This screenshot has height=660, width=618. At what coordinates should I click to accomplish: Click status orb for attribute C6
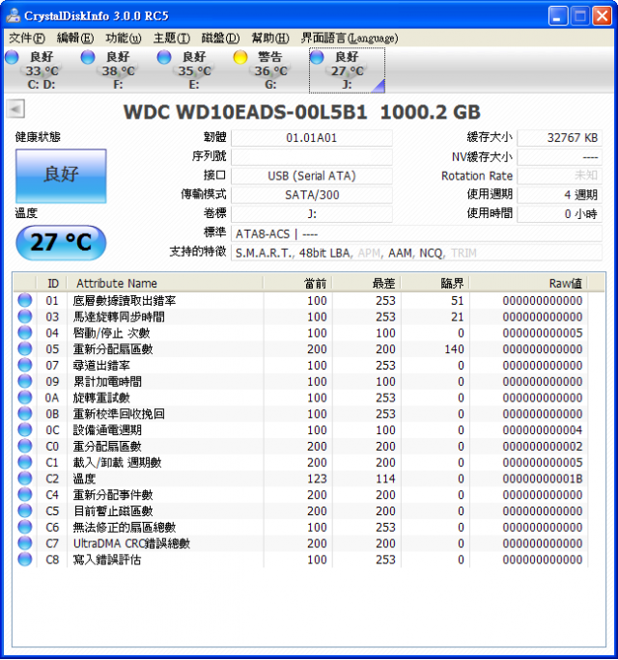point(25,527)
